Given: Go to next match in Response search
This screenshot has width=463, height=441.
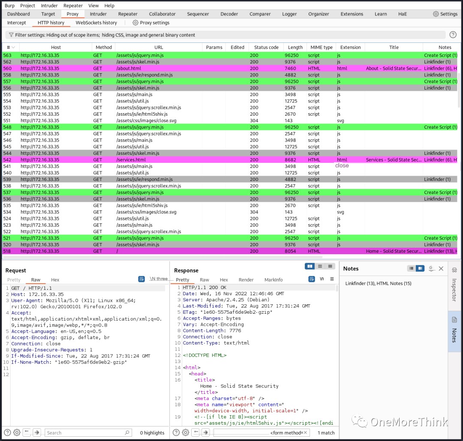Looking at the screenshot, I should pos(205,432).
